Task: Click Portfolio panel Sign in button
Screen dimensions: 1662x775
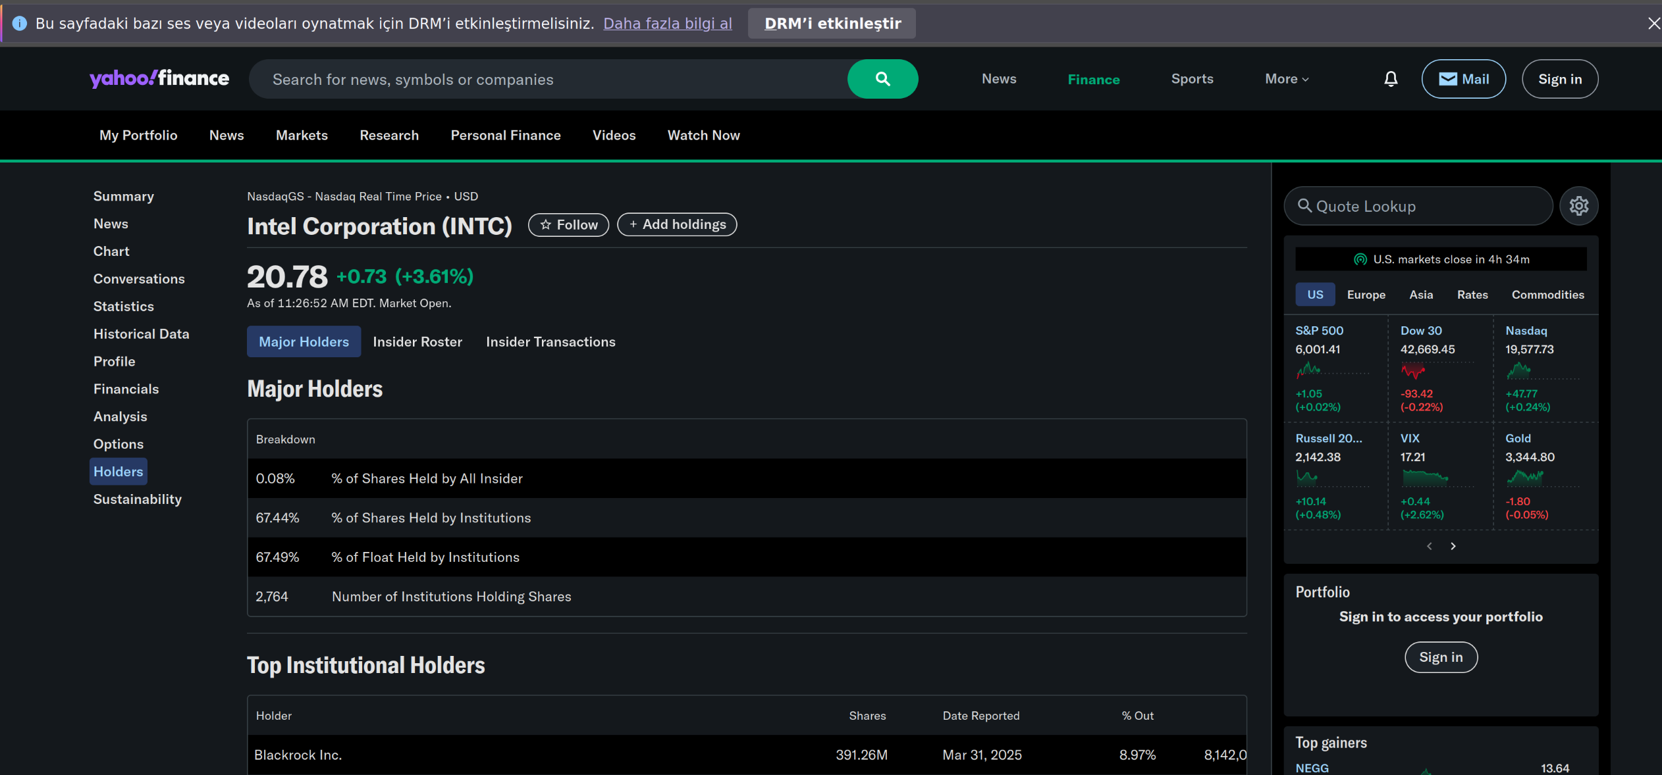Action: click(x=1441, y=657)
